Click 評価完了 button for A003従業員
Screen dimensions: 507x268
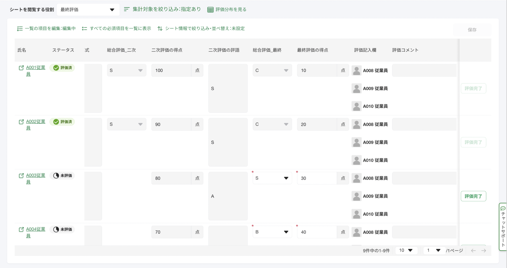[473, 196]
